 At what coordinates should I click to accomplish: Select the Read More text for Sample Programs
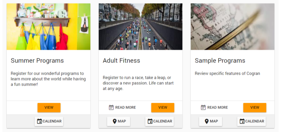click(217, 107)
